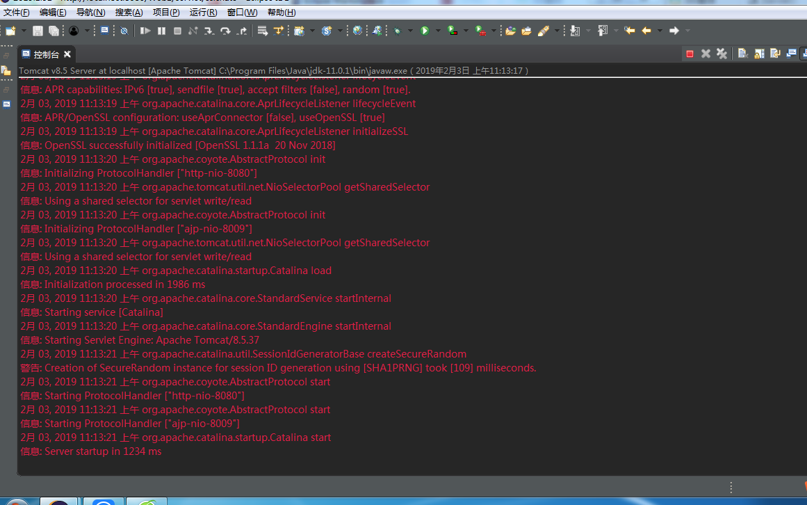This screenshot has width=807, height=505.
Task: Open the 项目(P) menu
Action: tap(166, 13)
